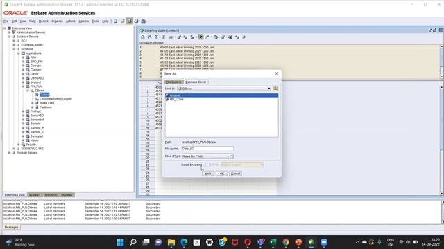Click Cancel in Save As dialog
This screenshot has width=444, height=249.
(x=235, y=174)
